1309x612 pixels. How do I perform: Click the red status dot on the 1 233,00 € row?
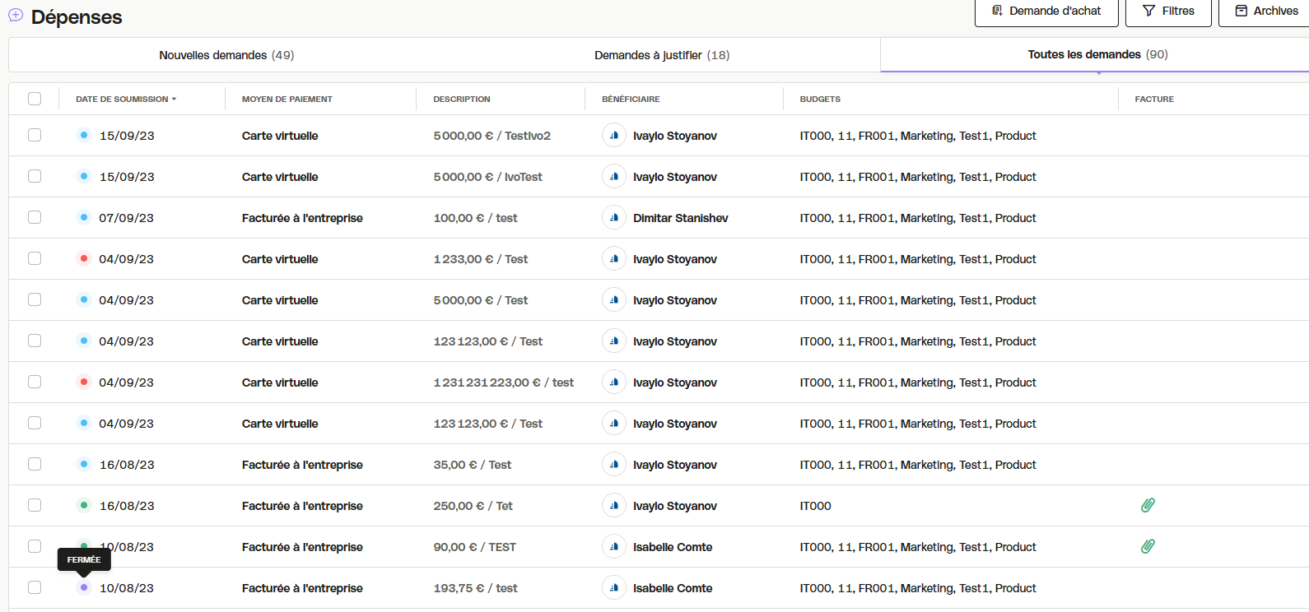pos(84,258)
